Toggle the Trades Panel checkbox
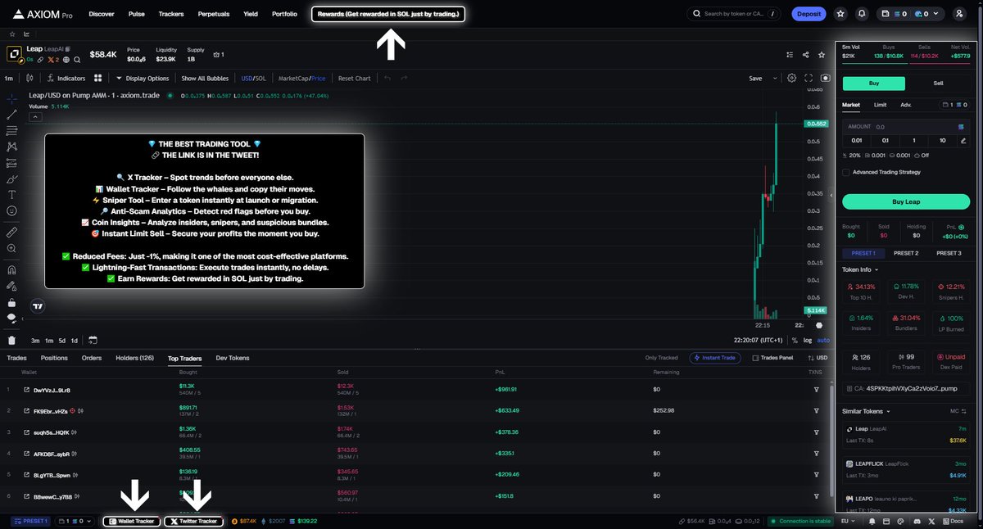The width and height of the screenshot is (983, 529). tap(756, 358)
